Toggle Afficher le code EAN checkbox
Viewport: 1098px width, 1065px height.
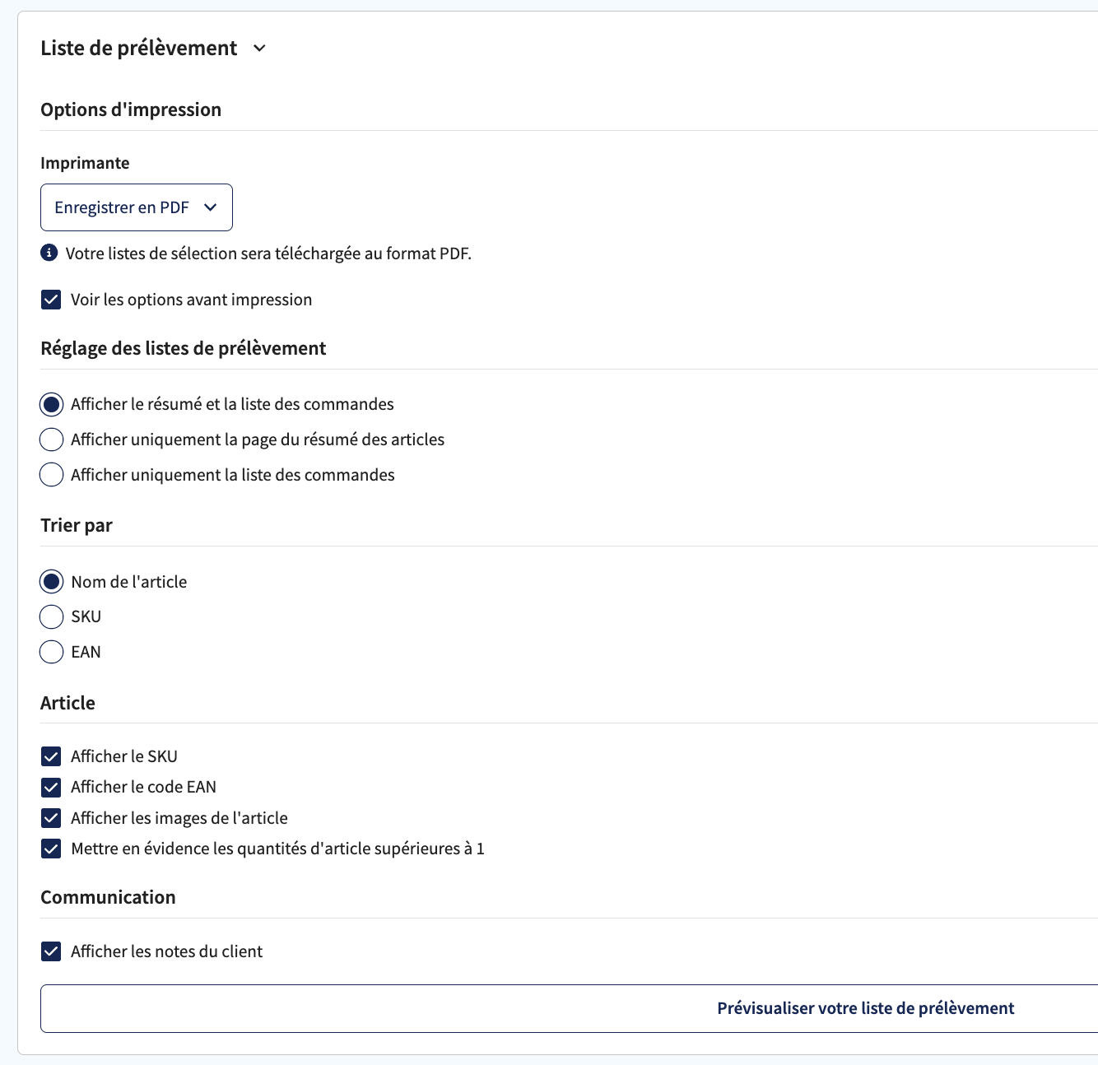pos(51,787)
